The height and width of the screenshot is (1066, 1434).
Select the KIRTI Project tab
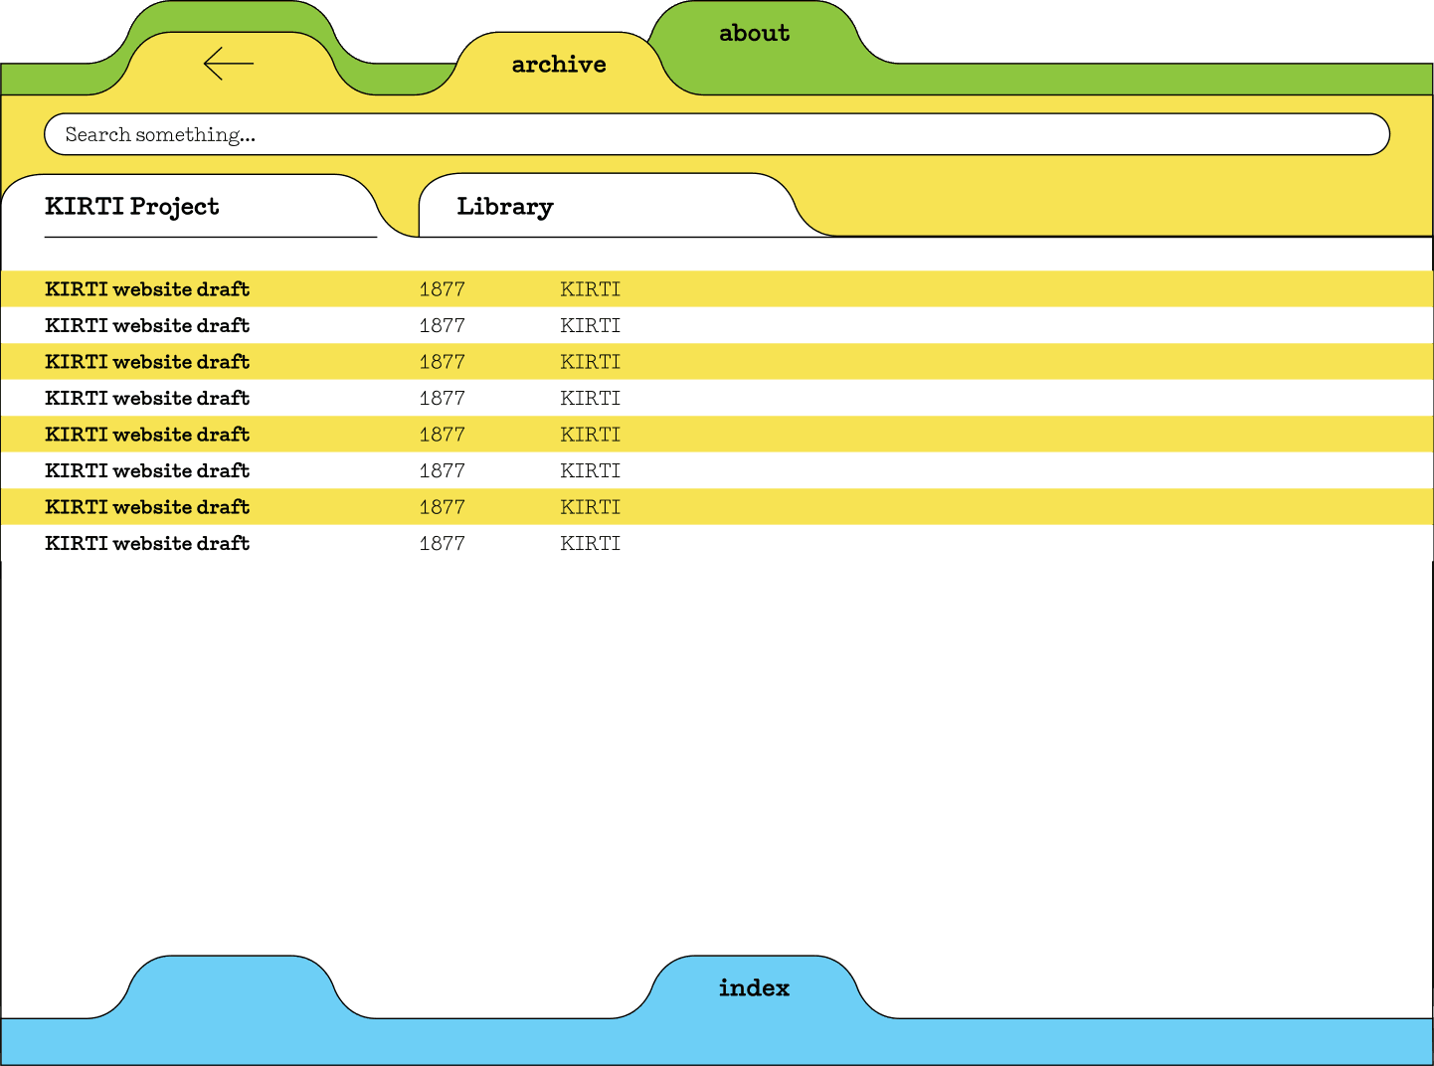pos(132,207)
